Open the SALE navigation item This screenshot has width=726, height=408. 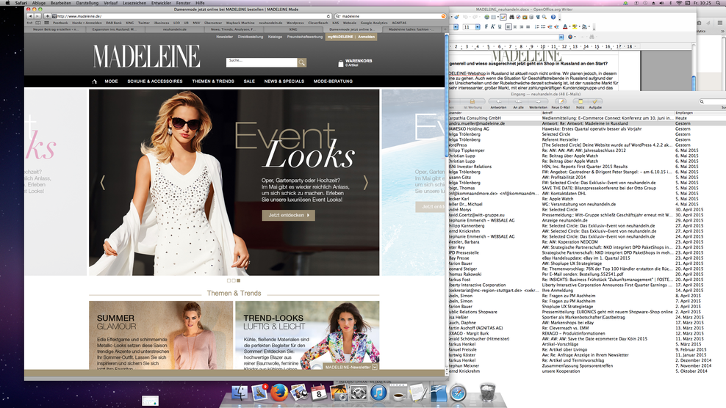[x=249, y=81]
